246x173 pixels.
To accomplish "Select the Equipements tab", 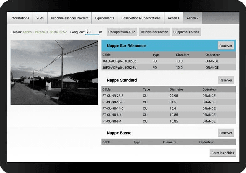I will 105,18.
